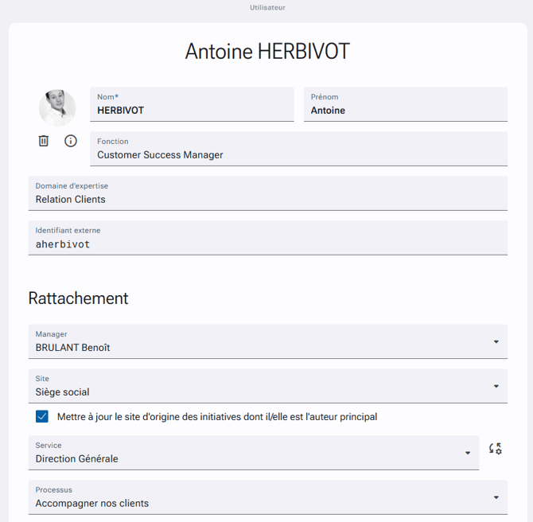Image resolution: width=533 pixels, height=522 pixels.
Task: Click the sync settings icon beside Service
Action: pyautogui.click(x=496, y=449)
